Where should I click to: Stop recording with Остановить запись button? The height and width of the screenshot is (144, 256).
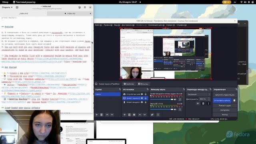(x=222, y=100)
